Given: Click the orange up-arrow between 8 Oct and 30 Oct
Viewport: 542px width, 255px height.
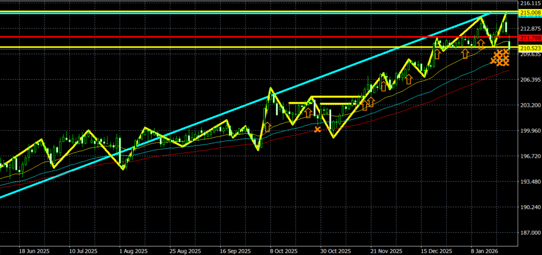Looking at the screenshot, I should point(308,112).
